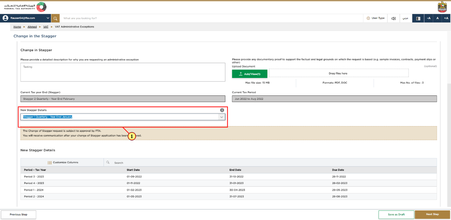The width and height of the screenshot is (451, 220).
Task: Open the Ahmed breadcrumb link
Action: 32,27
